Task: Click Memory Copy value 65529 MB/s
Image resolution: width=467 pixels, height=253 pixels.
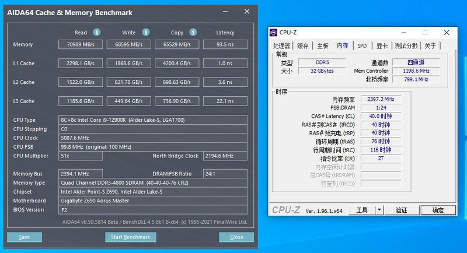Action: pyautogui.click(x=177, y=44)
